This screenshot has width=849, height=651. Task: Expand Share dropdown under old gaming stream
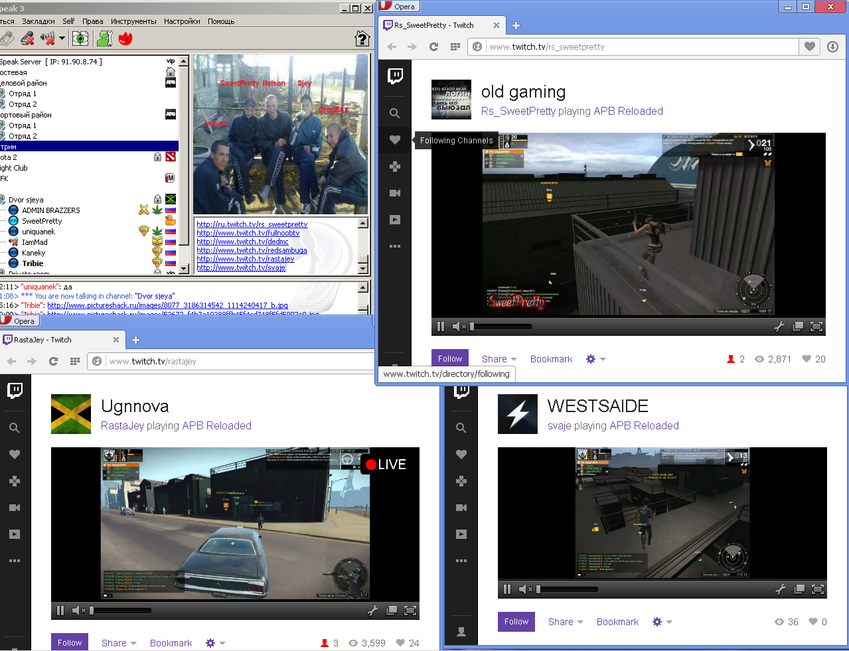click(499, 359)
